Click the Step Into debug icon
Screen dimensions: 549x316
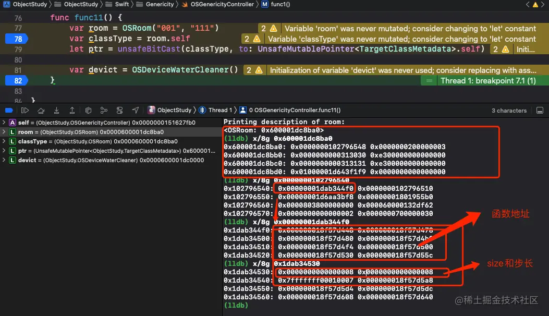[x=56, y=111]
